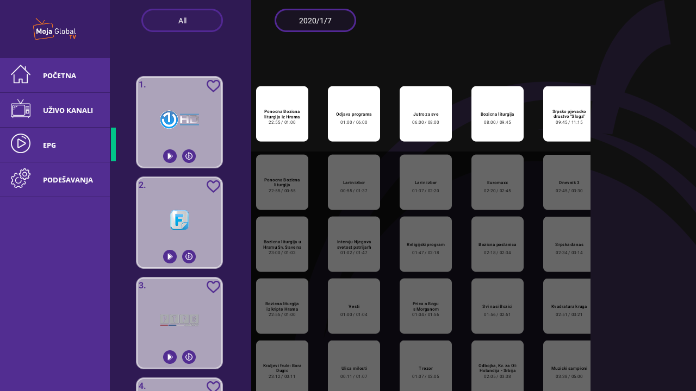
Task: Open Prica o Bogu s Morganom
Action: 426,306
